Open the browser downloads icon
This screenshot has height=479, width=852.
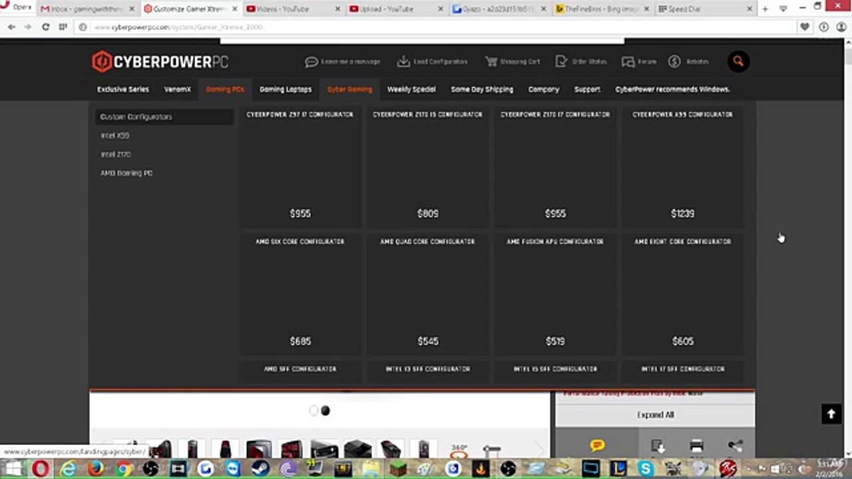click(x=824, y=27)
